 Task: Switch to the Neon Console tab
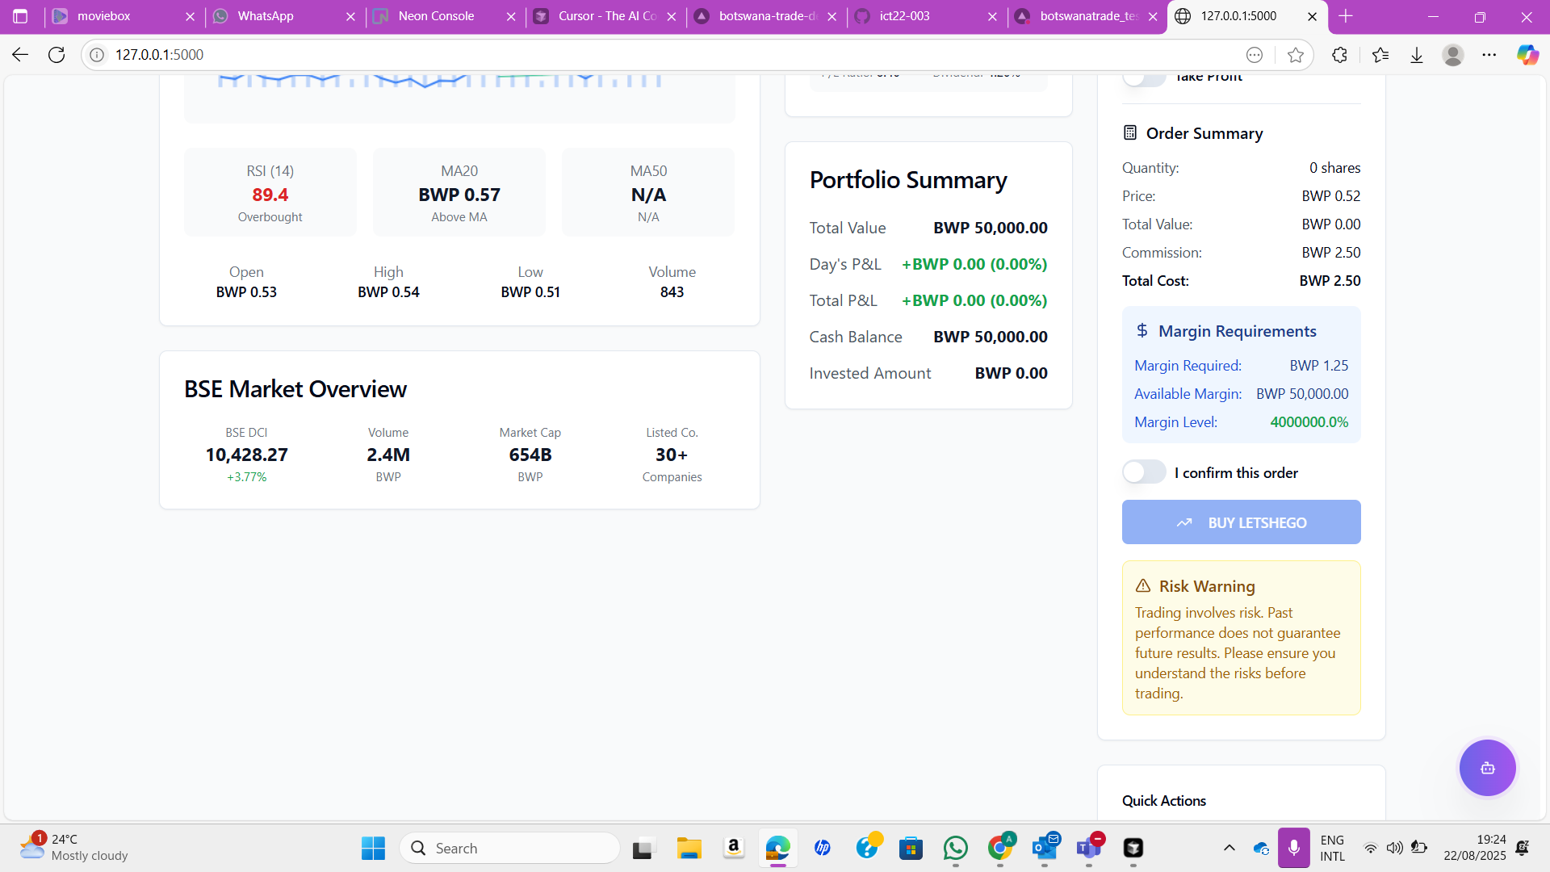pos(436,16)
